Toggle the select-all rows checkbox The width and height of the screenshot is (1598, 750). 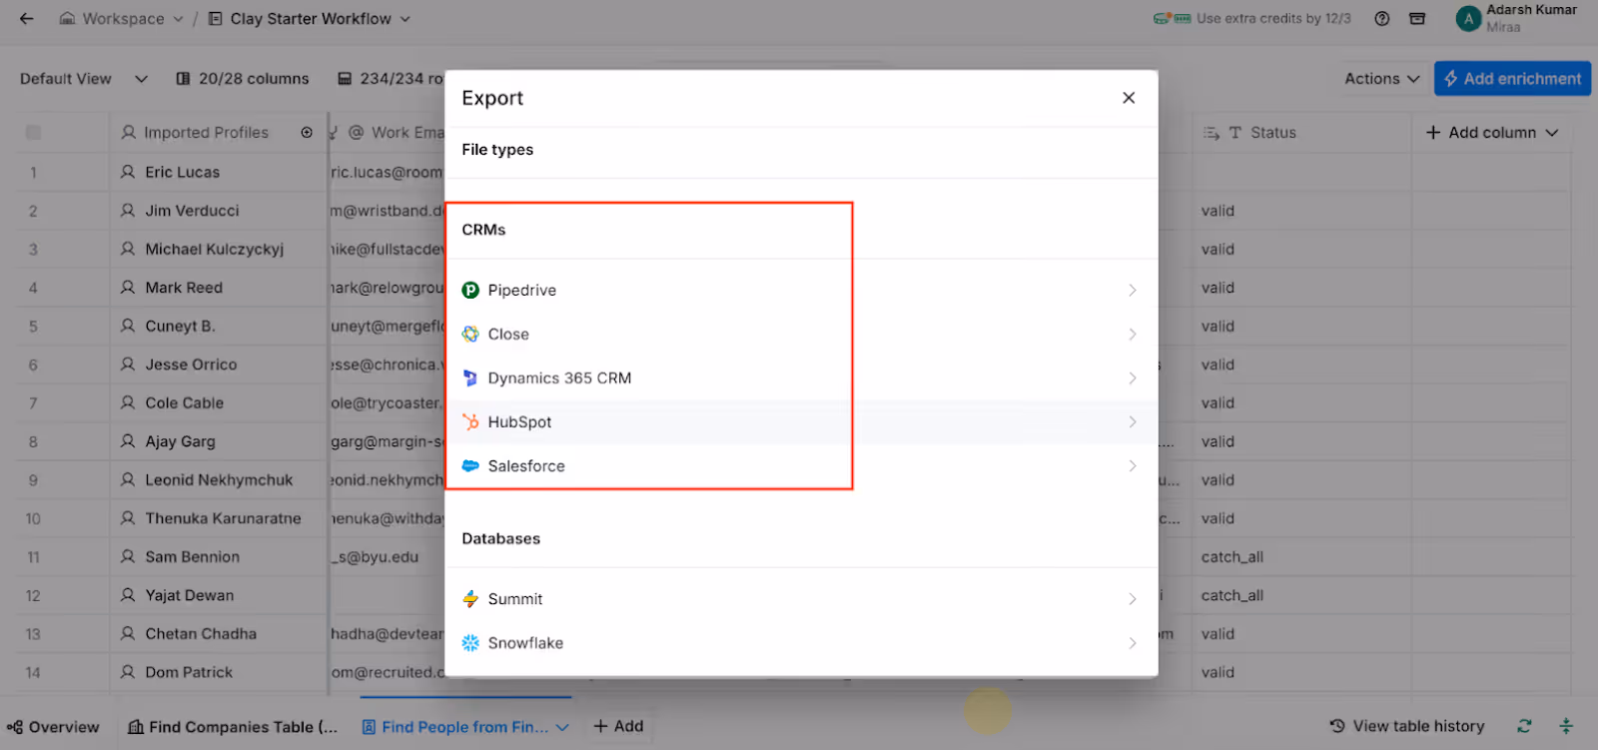pyautogui.click(x=34, y=133)
